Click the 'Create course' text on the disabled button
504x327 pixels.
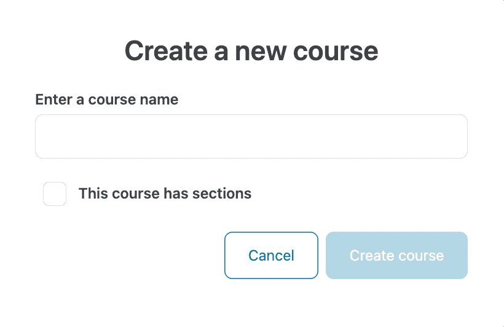coord(396,256)
